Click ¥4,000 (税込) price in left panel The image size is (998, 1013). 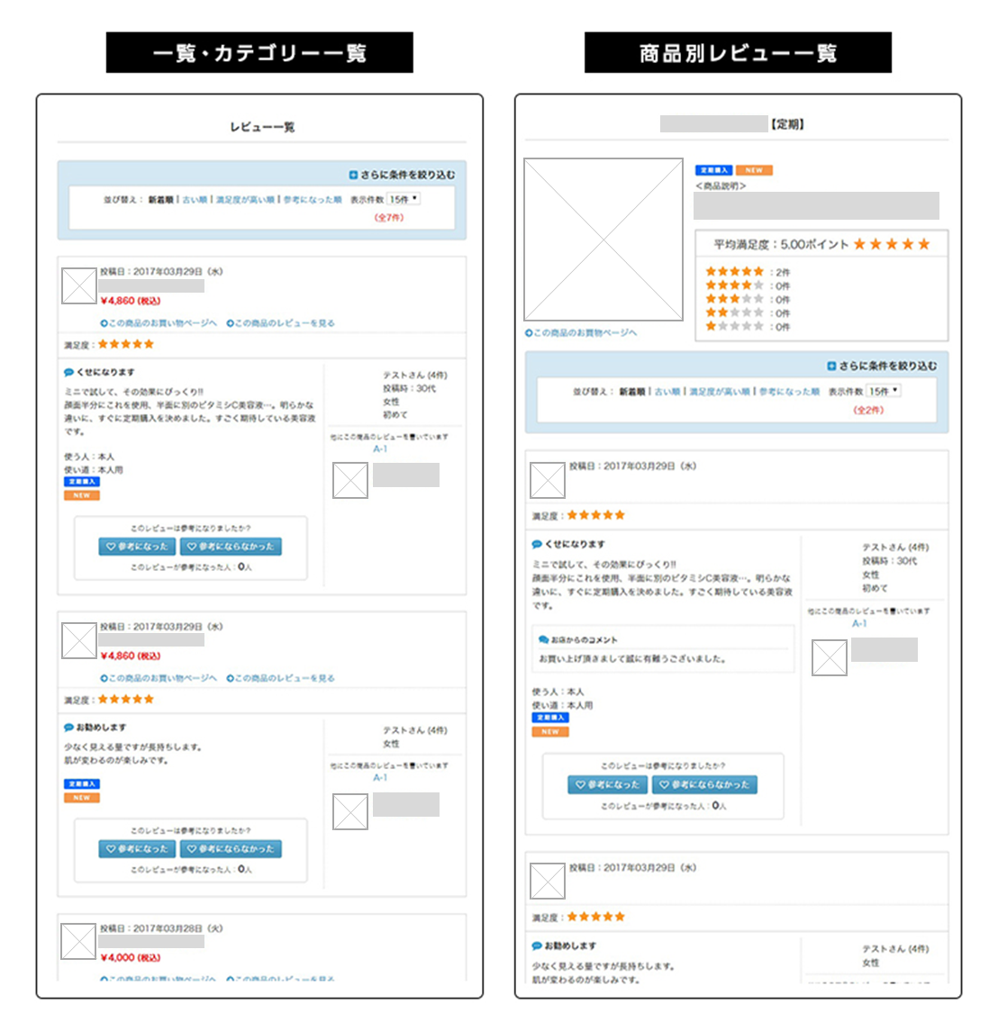[x=131, y=957]
